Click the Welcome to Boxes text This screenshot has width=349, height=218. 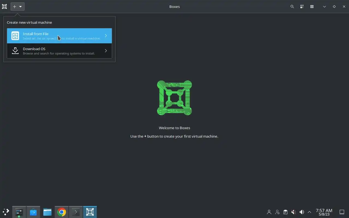tap(174, 128)
